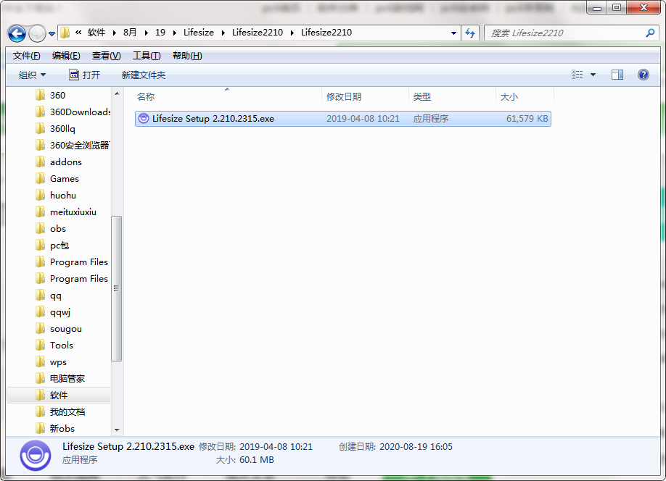Expand the hidden breadcrumb chevron «
Image resolution: width=666 pixels, height=481 pixels.
pos(78,33)
